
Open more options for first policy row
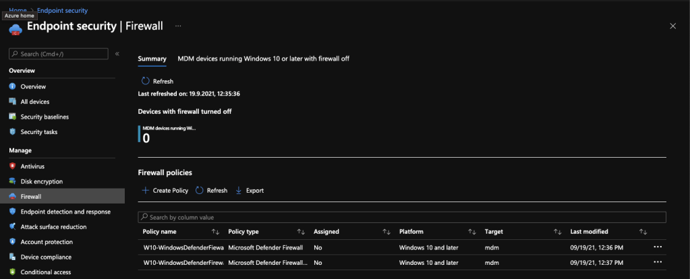[x=658, y=247]
